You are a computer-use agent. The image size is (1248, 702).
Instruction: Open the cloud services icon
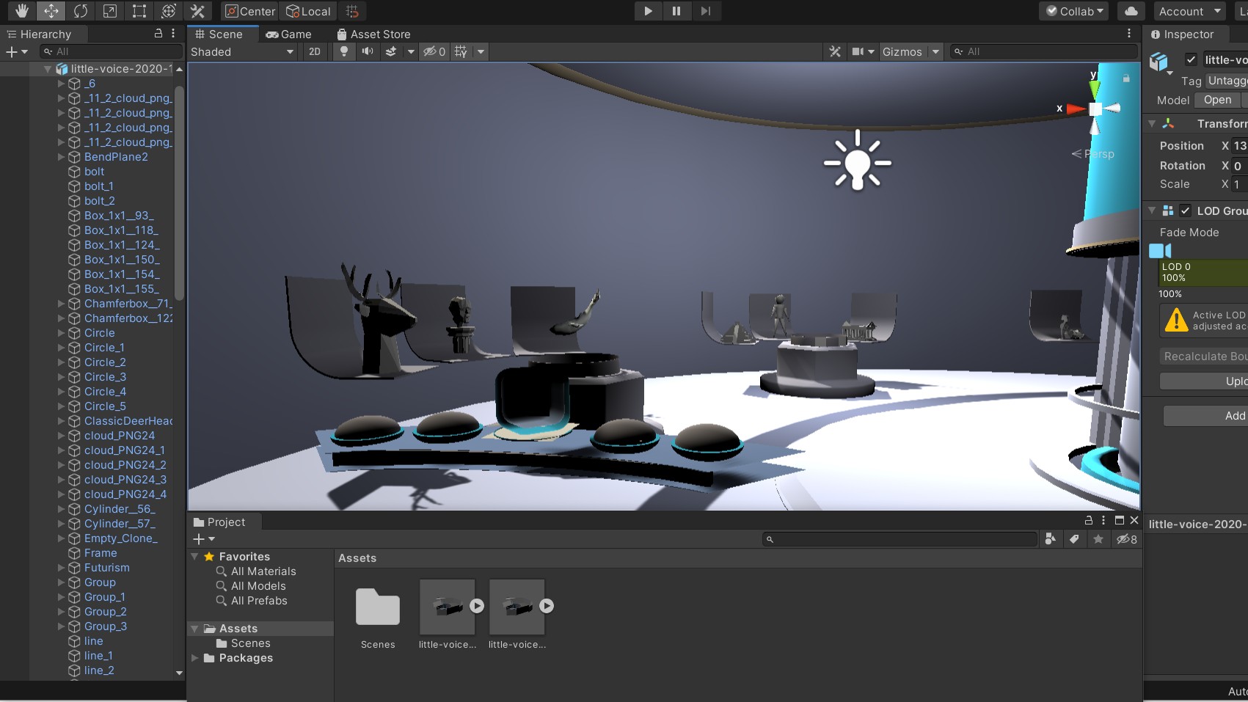click(x=1131, y=11)
